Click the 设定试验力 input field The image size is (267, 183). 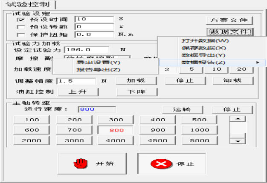[86, 50]
